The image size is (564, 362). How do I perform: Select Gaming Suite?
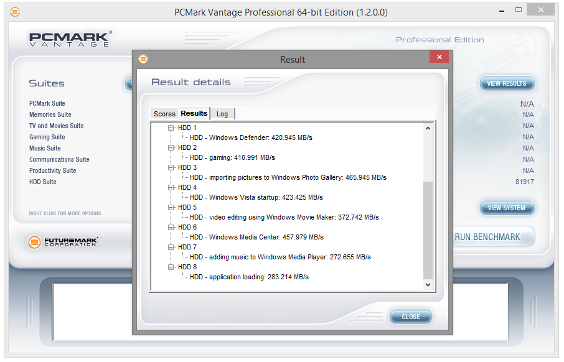coord(47,137)
